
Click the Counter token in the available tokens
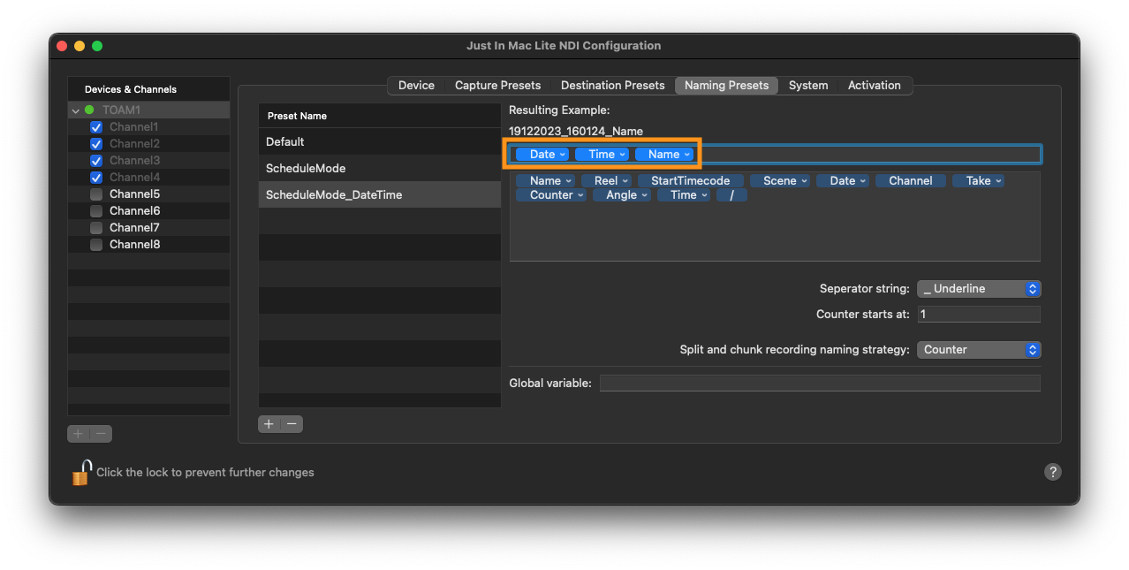(x=551, y=195)
